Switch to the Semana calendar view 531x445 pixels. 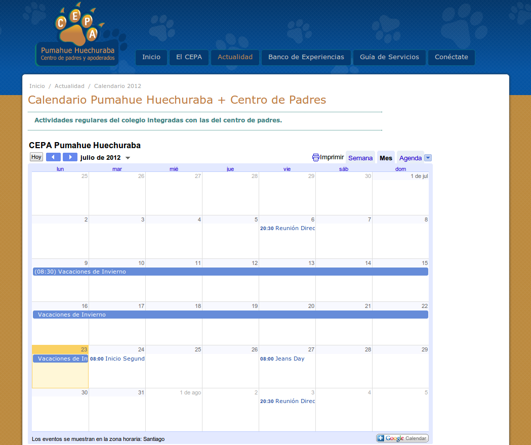(x=360, y=158)
